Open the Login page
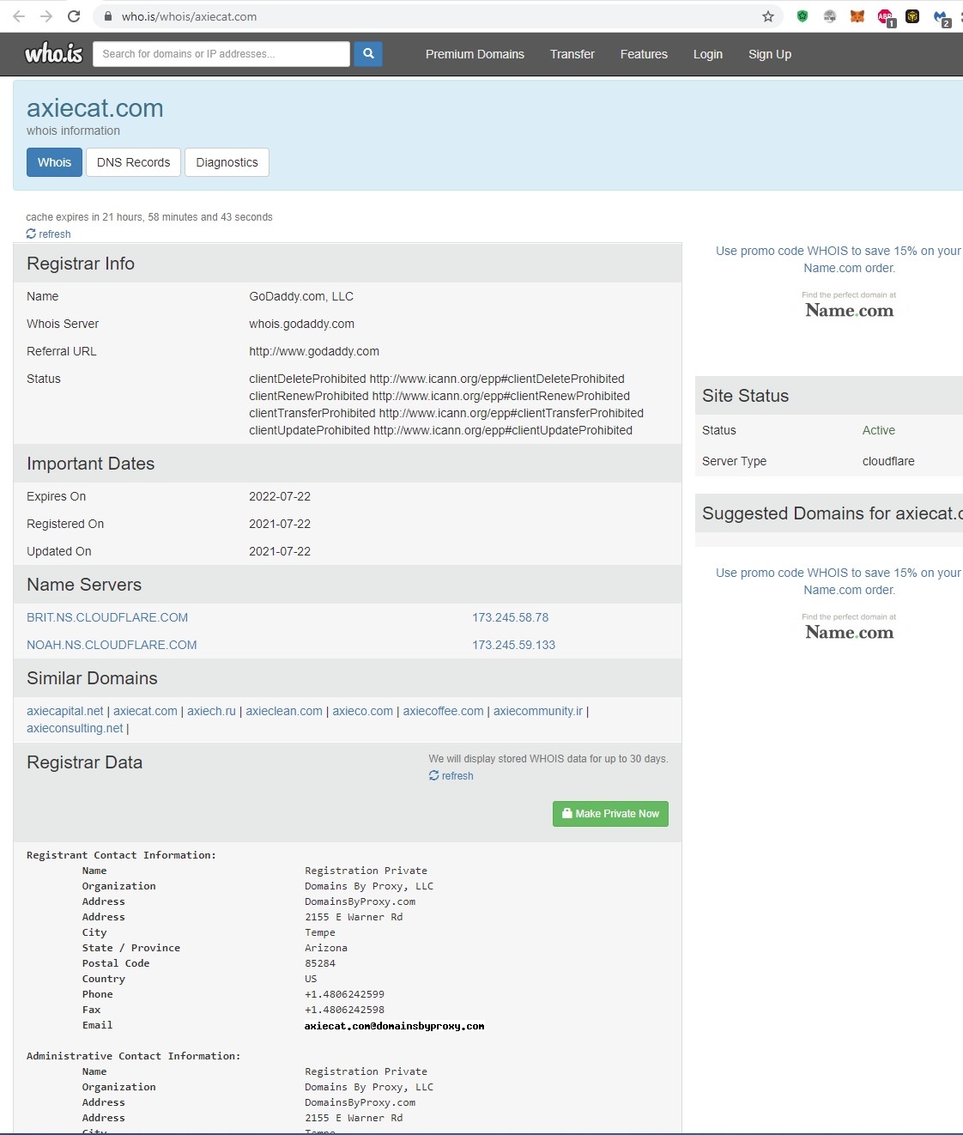 pos(708,54)
